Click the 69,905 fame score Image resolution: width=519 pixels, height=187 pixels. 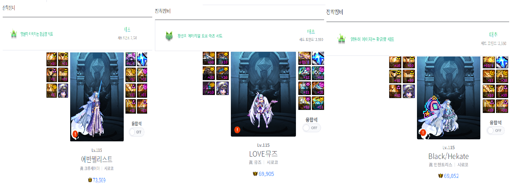(x=266, y=174)
